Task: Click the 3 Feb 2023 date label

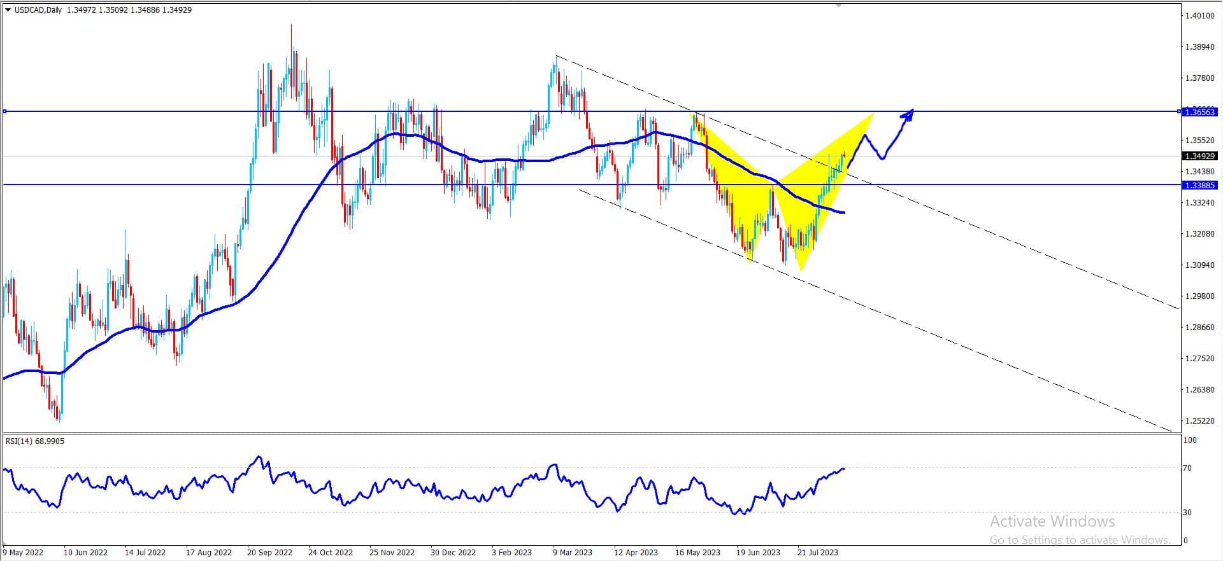Action: coord(512,553)
